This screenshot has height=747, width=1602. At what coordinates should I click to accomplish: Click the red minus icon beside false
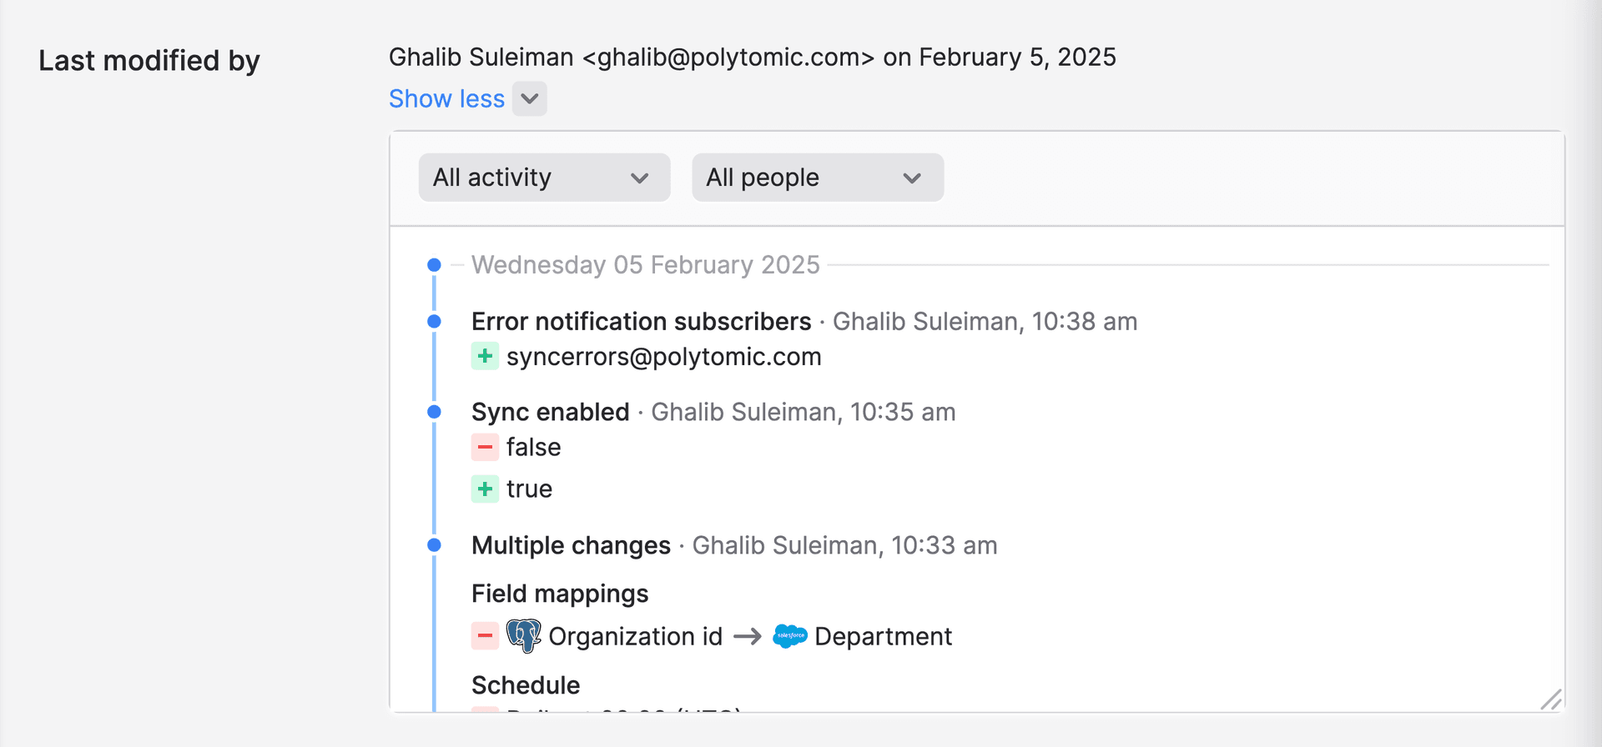point(485,447)
